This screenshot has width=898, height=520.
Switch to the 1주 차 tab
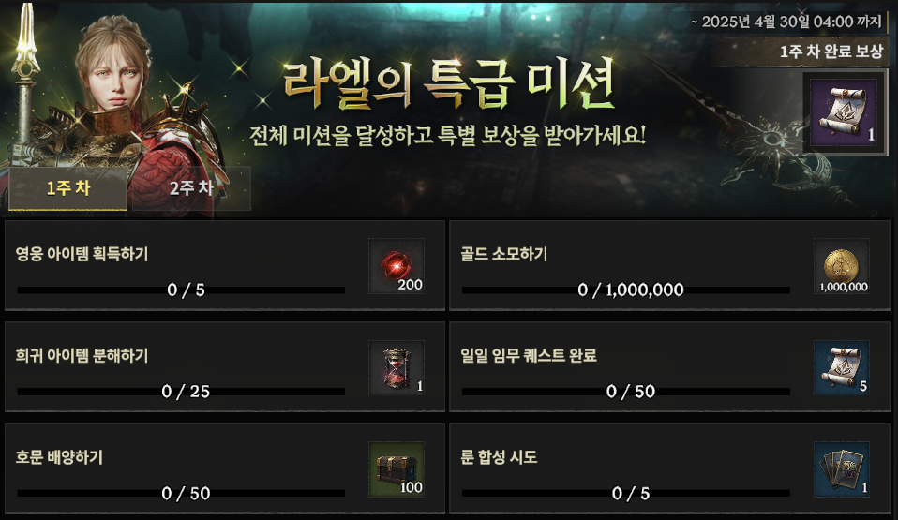[67, 188]
